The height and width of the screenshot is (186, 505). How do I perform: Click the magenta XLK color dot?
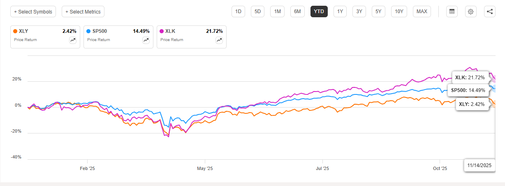pos(162,31)
